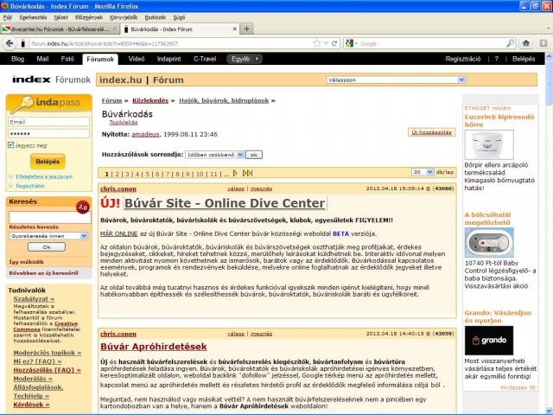The width and height of the screenshot is (553, 415).
Task: Open the 'Gyorskeresés innen' search scope dropdown
Action: (x=46, y=235)
